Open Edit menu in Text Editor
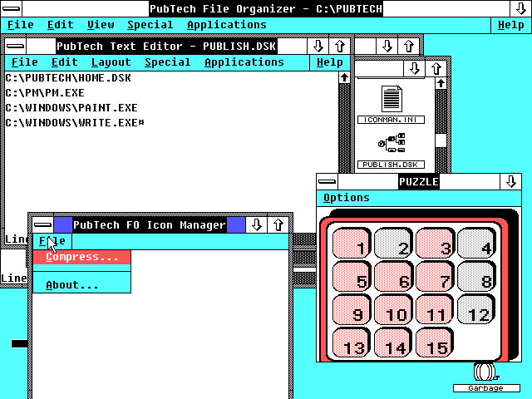The width and height of the screenshot is (532, 399). pos(65,62)
